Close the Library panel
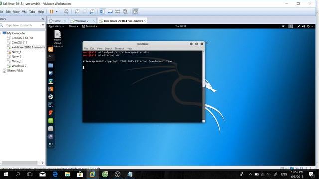Viewport: 319px width, 179px height. [43, 19]
